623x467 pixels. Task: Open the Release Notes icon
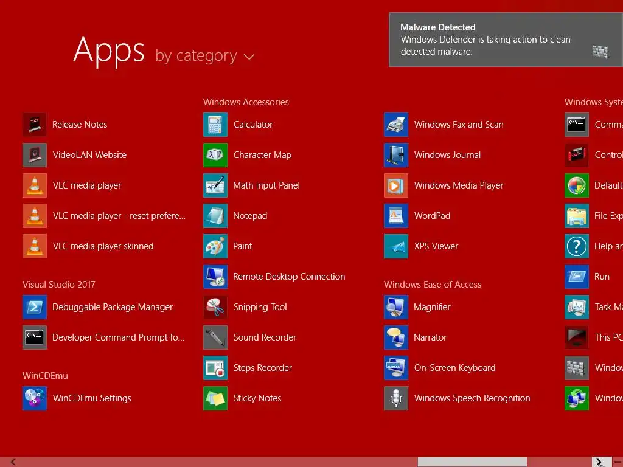[x=35, y=125]
